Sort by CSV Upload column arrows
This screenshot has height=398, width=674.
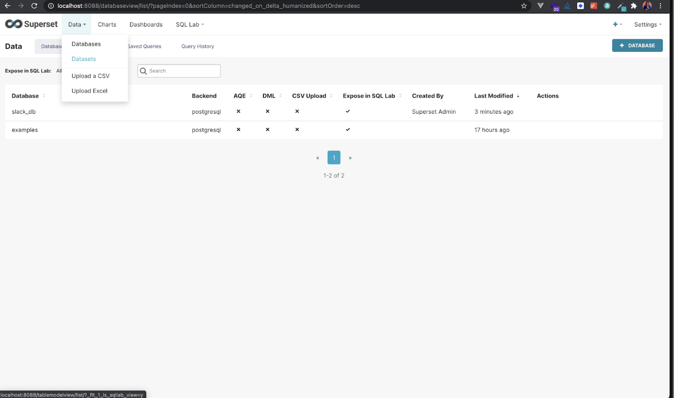point(331,96)
